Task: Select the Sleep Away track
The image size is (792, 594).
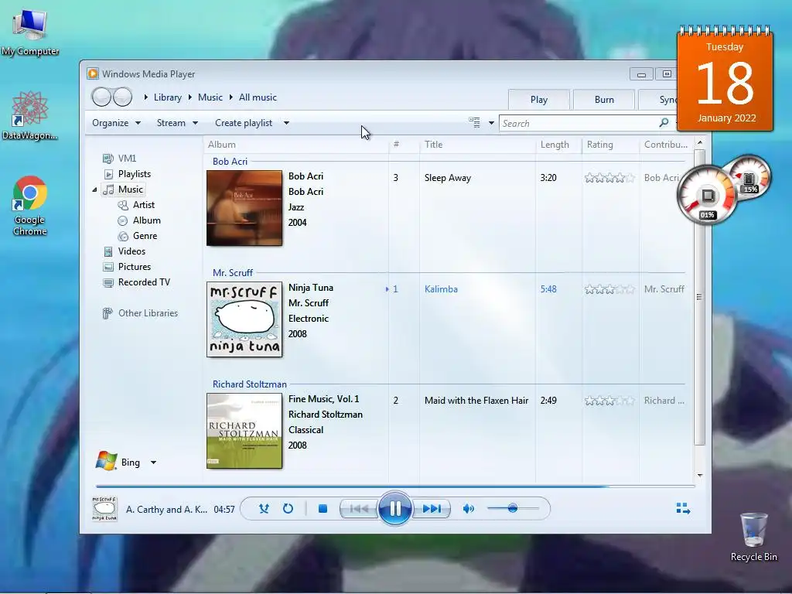Action: pyautogui.click(x=448, y=178)
